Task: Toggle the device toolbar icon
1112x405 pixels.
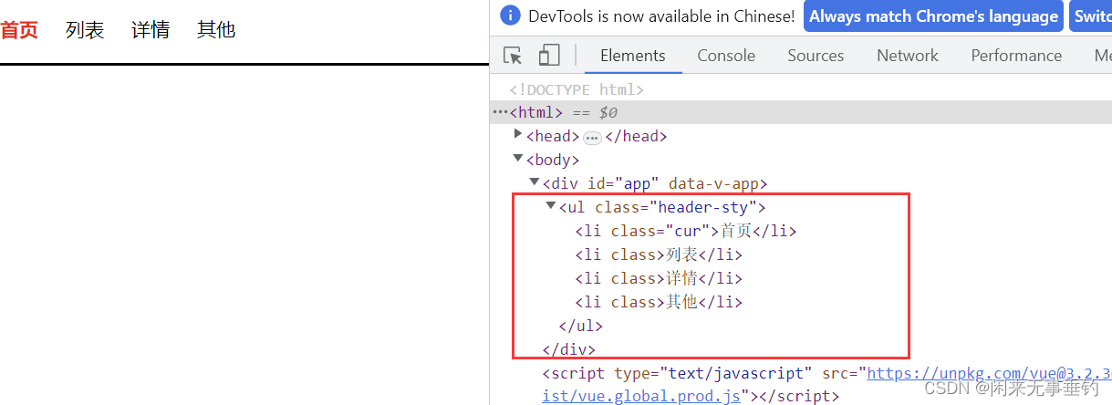Action: 548,56
